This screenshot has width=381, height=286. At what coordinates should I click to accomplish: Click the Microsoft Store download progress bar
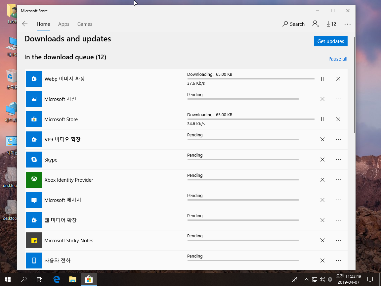click(x=251, y=119)
